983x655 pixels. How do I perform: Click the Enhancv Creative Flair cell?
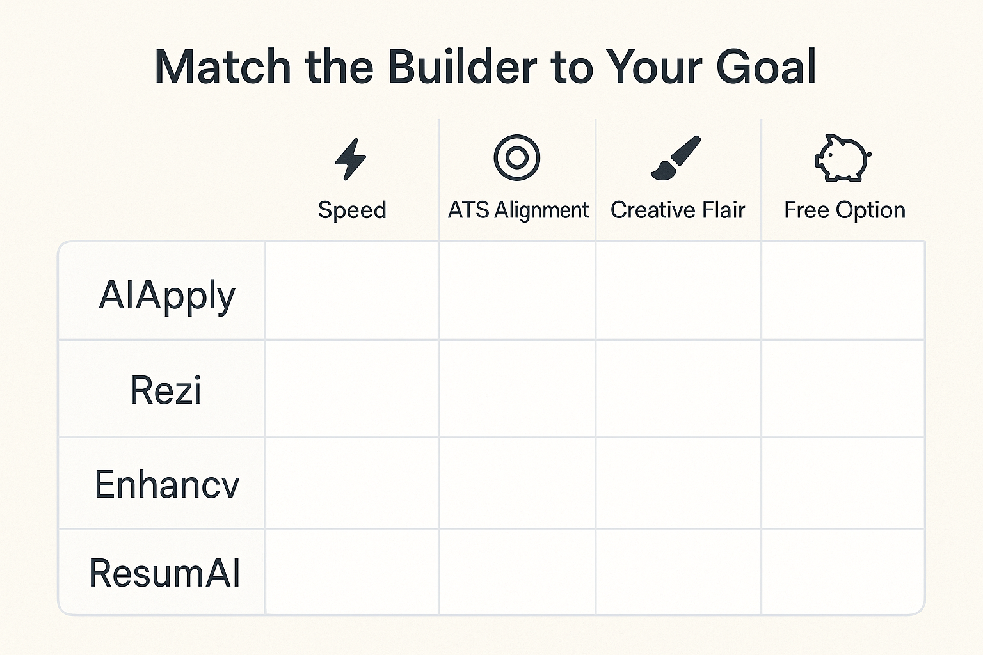coord(678,483)
